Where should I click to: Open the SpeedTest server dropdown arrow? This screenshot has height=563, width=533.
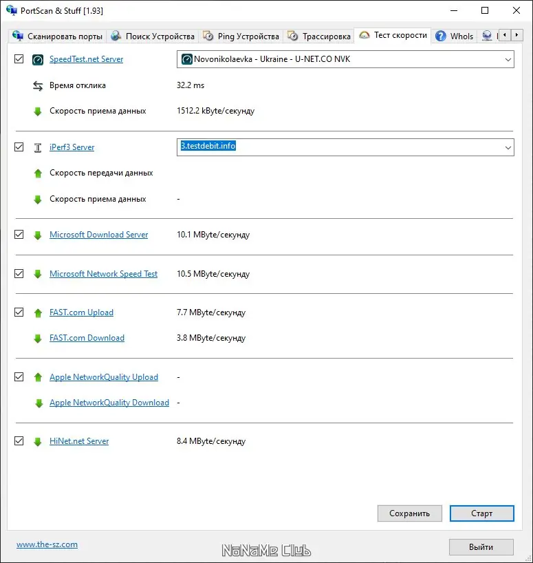pos(508,60)
